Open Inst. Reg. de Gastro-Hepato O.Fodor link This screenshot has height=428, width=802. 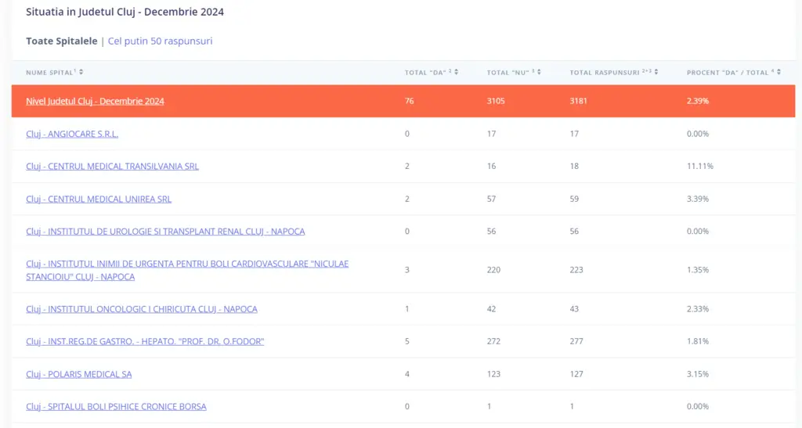coord(145,341)
